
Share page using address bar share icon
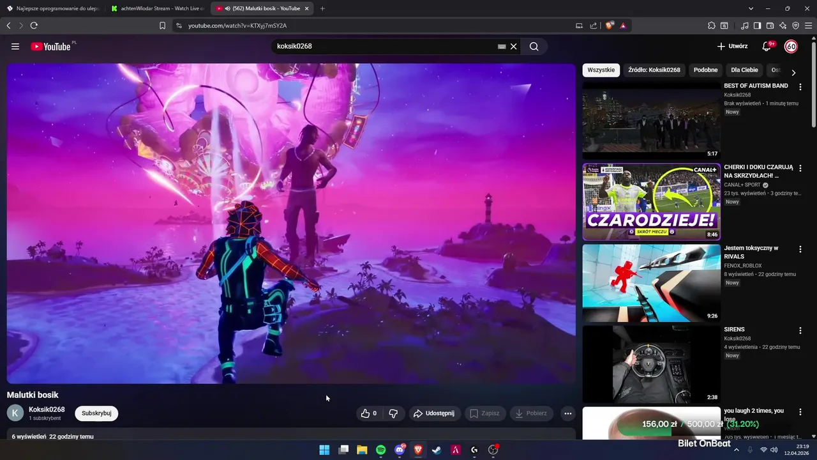pyautogui.click(x=594, y=26)
